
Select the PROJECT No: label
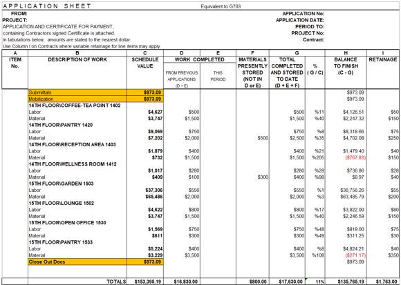pyautogui.click(x=308, y=33)
